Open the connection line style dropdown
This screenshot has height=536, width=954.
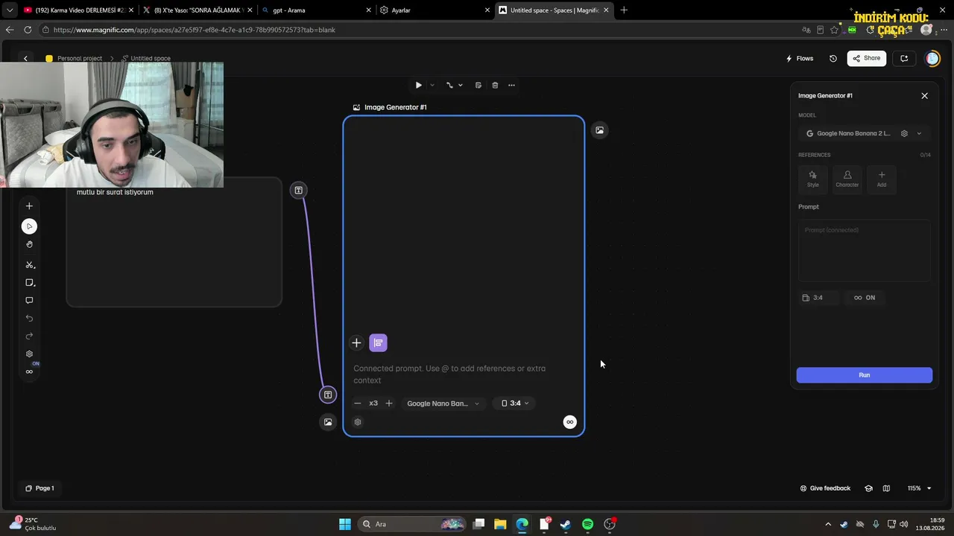tap(454, 85)
